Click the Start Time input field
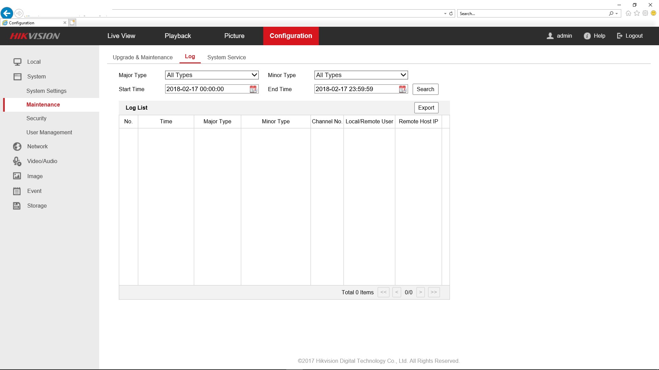Viewport: 659px width, 370px height. point(206,89)
